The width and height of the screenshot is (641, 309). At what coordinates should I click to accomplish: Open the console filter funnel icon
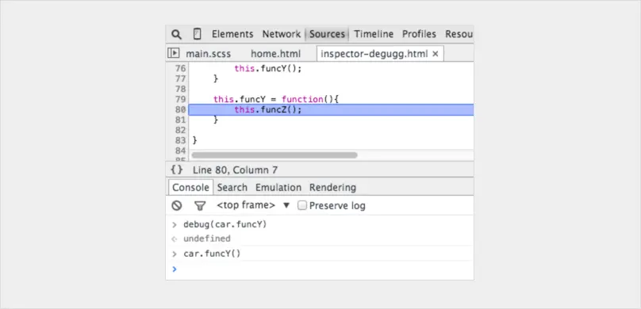(200, 206)
